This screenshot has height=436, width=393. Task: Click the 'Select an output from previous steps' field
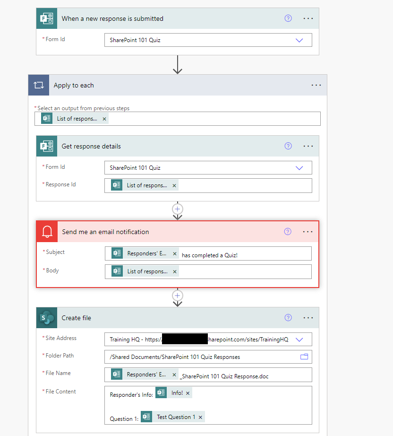(178, 119)
